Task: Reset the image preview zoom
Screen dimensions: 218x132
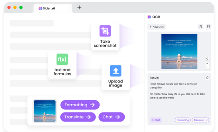Action: coord(207,59)
